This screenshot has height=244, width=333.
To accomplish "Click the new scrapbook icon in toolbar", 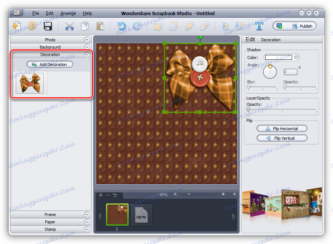I will click(17, 26).
